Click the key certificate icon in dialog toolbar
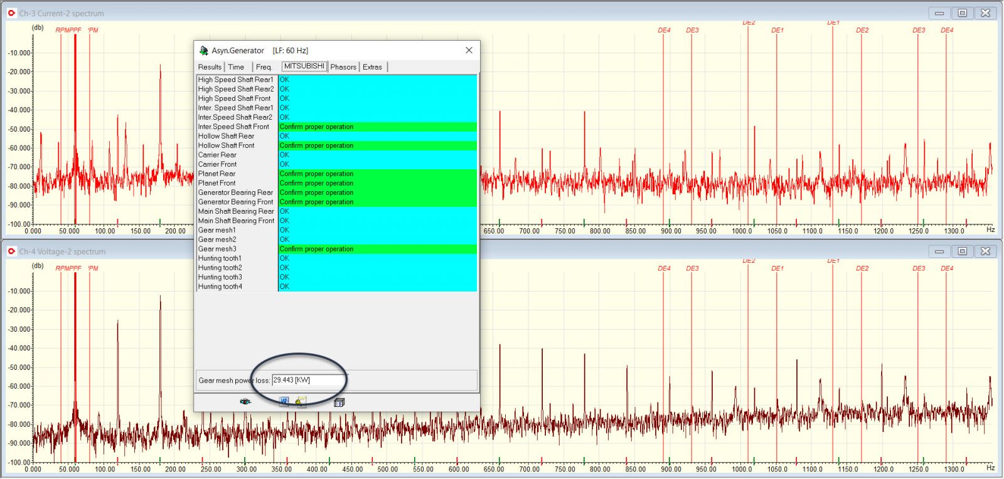 pos(301,401)
